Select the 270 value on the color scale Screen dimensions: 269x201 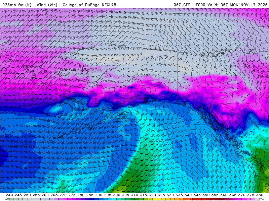coord(63,195)
